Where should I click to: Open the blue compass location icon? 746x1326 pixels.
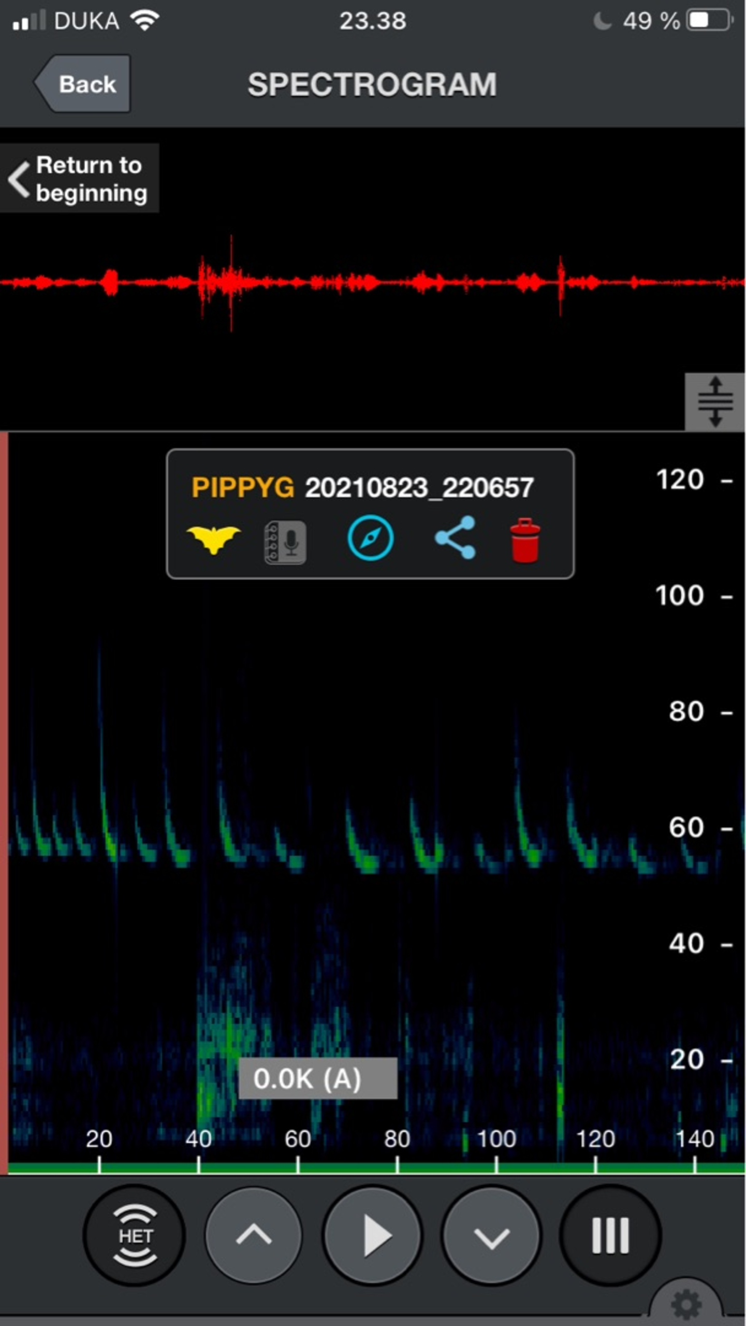pyautogui.click(x=370, y=539)
